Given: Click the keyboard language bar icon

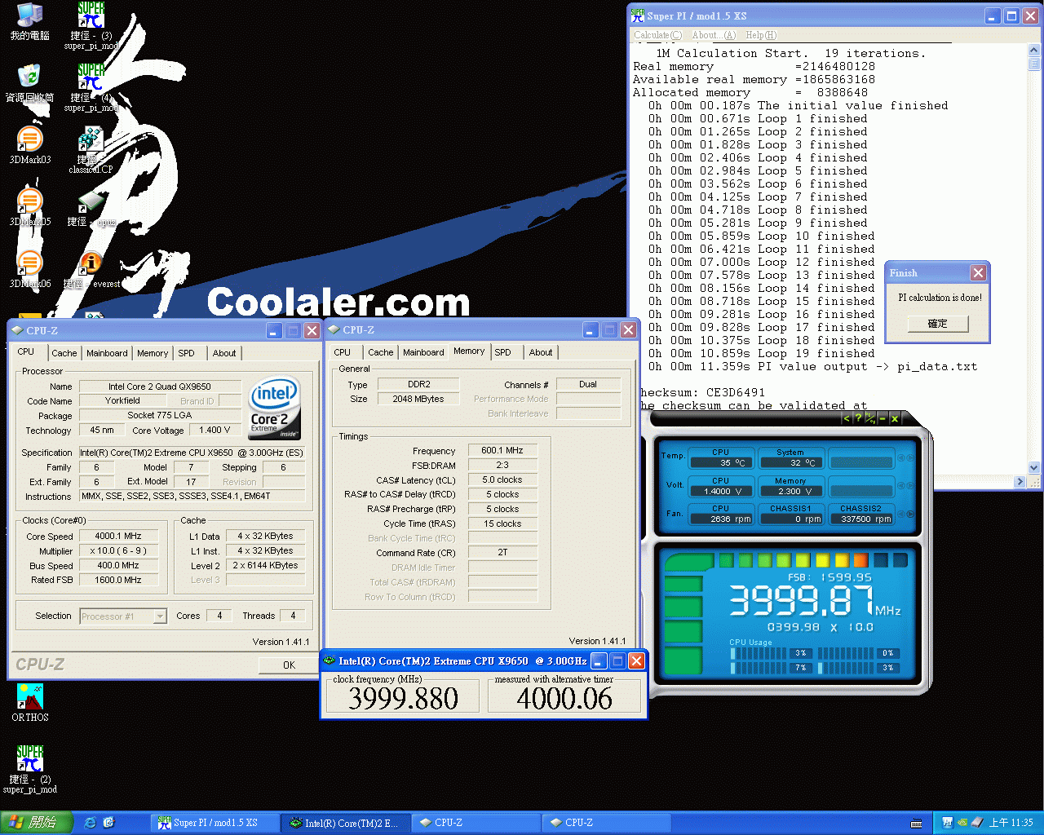Looking at the screenshot, I should 917,823.
